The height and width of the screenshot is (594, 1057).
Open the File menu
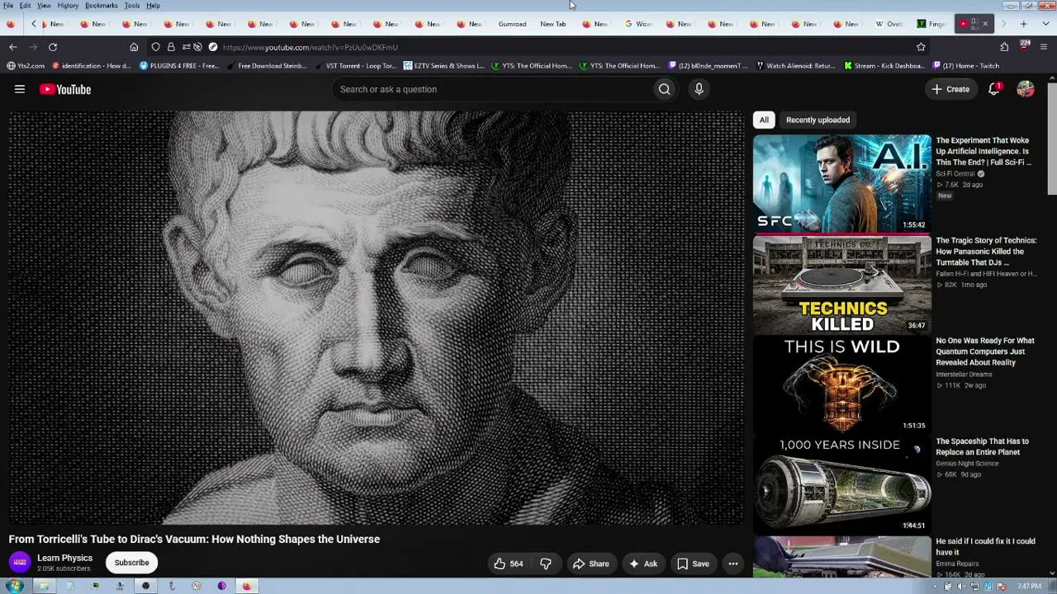[8, 6]
